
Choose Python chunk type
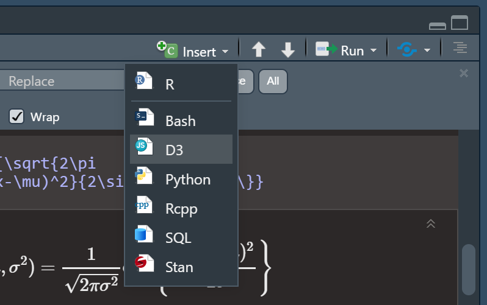point(181,178)
